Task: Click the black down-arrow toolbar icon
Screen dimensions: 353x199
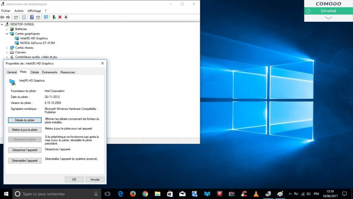Action: point(66,17)
